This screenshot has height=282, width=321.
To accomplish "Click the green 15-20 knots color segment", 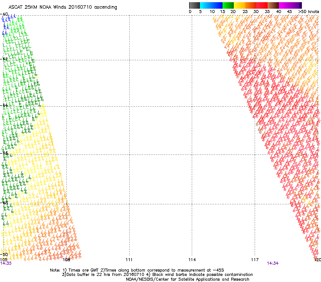I will (x=228, y=5).
